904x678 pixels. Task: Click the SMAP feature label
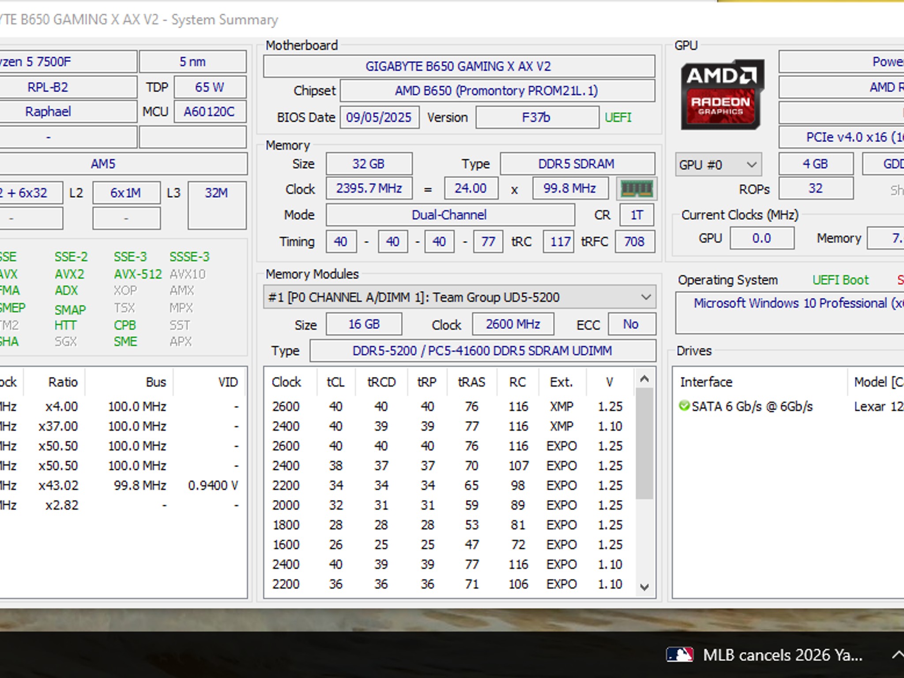tap(70, 309)
